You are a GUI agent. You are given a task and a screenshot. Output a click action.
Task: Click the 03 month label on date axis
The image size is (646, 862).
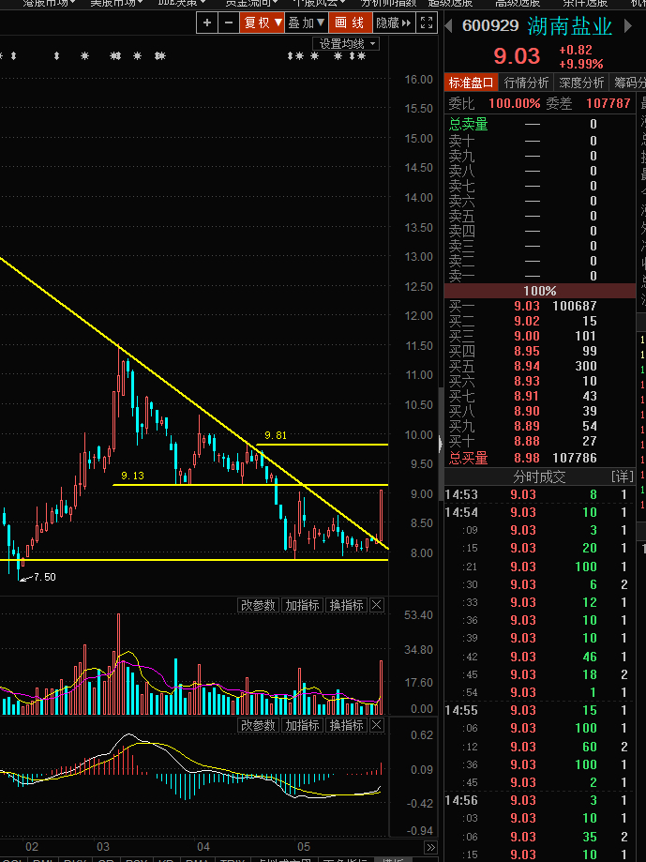tap(103, 847)
